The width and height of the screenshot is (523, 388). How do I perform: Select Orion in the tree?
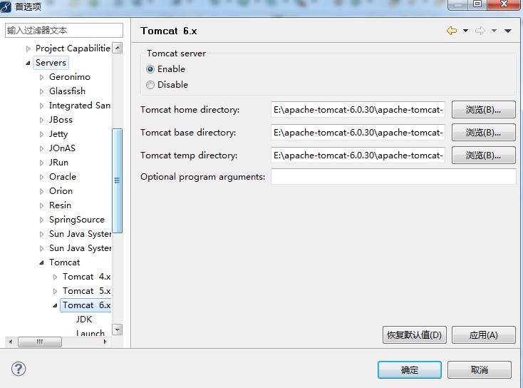click(61, 191)
